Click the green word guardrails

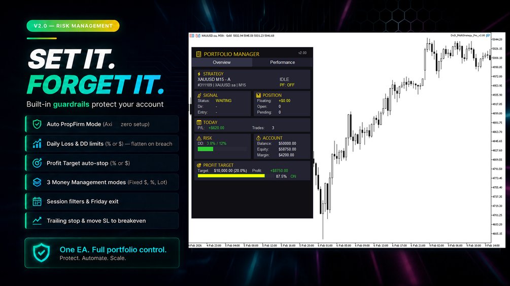[x=71, y=104]
